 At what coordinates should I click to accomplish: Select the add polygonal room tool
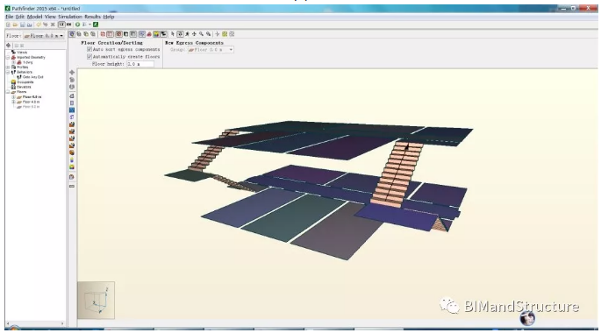coord(72,96)
